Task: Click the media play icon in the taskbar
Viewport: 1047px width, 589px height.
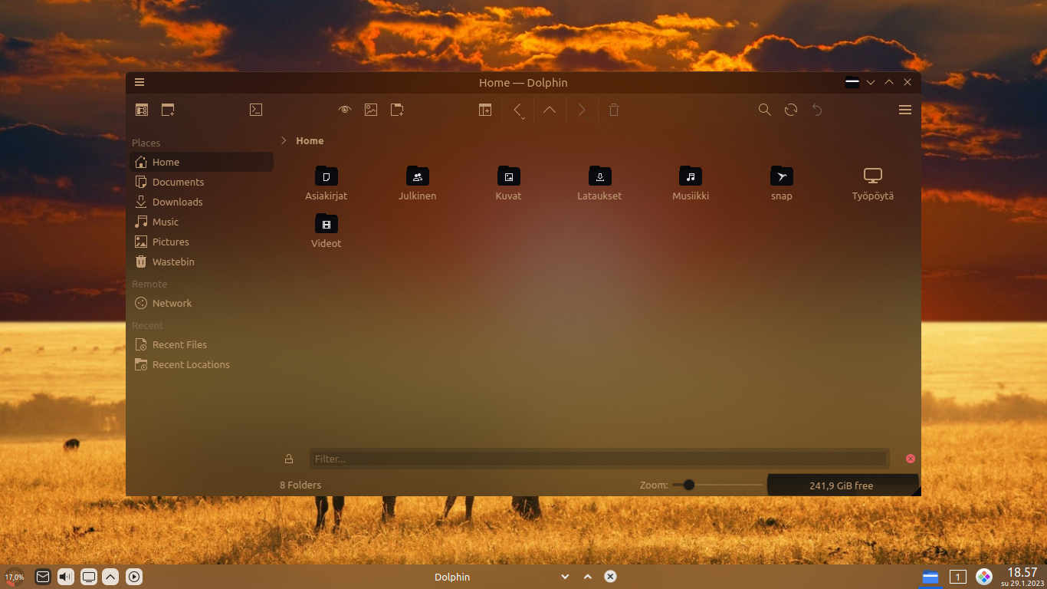Action: 134,577
